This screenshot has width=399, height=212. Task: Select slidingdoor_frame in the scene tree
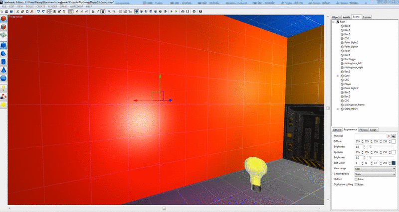(354, 105)
